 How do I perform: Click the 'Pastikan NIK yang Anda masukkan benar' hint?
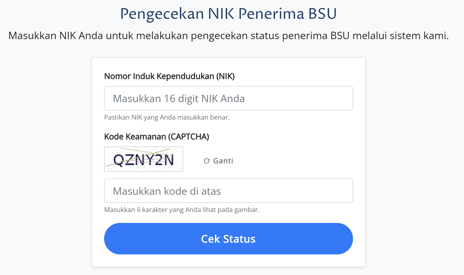click(167, 117)
